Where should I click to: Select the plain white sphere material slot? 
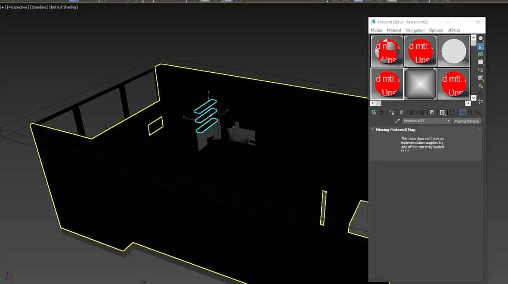(x=454, y=51)
